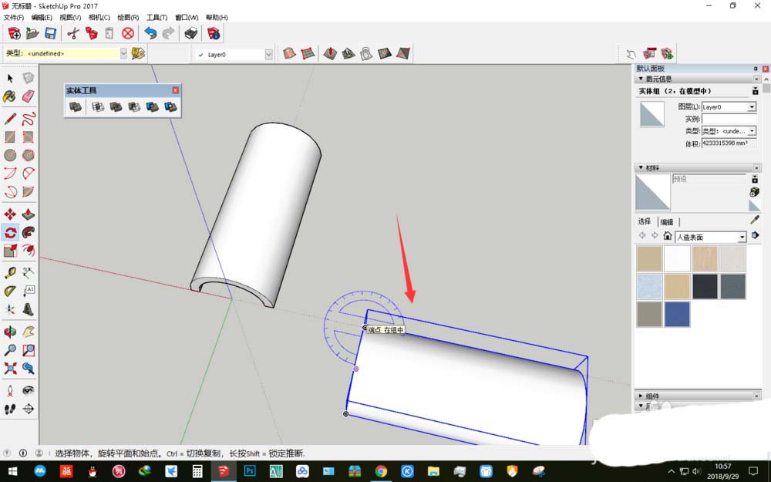Image resolution: width=771 pixels, height=482 pixels.
Task: Select the Rotate tool
Action: [10, 232]
